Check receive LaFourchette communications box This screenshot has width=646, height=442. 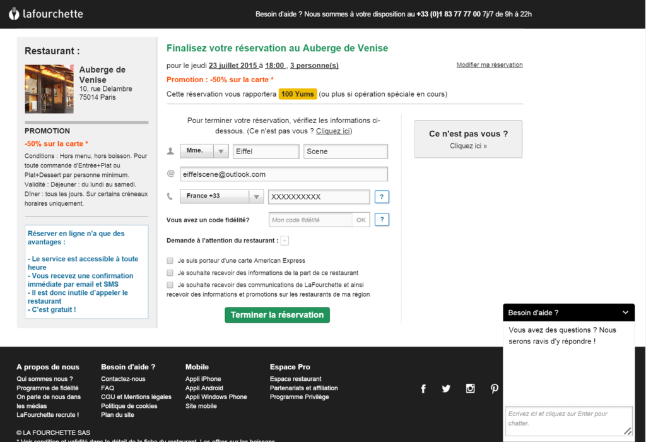[x=170, y=285]
